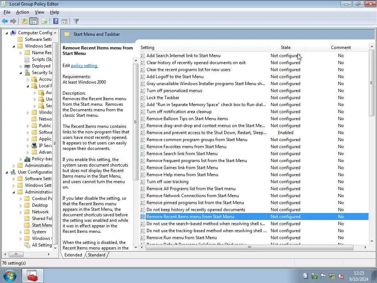The height and width of the screenshot is (283, 377).
Task: Sort by the Comment column header
Action: [x=341, y=48]
